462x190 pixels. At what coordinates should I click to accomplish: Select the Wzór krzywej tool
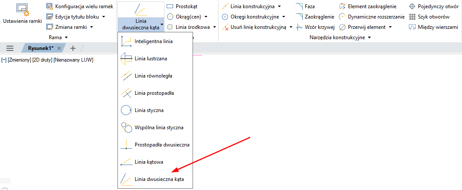point(315,27)
